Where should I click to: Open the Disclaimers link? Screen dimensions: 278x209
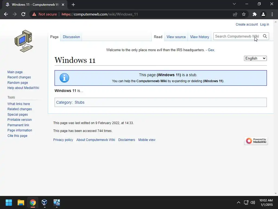(127, 140)
